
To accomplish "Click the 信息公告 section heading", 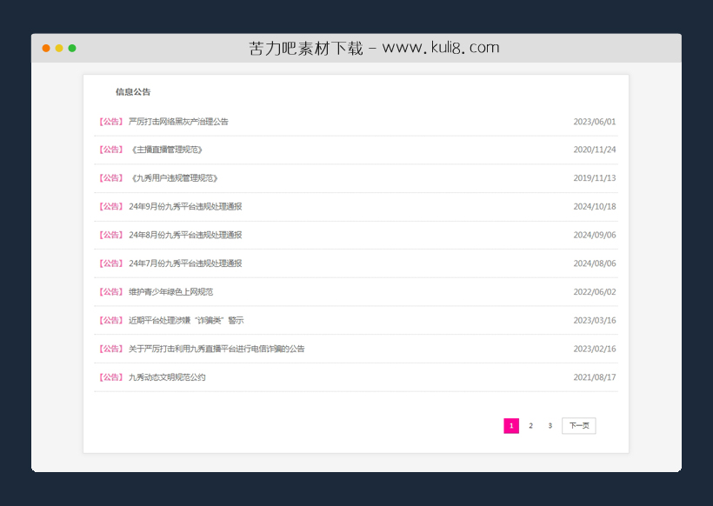I will click(132, 90).
